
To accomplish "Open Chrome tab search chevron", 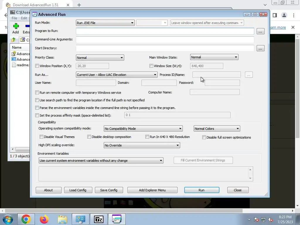I will click(x=265, y=5).
